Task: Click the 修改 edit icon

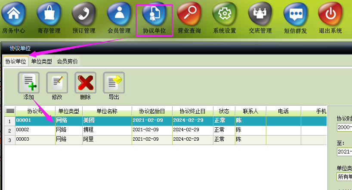Action: click(x=57, y=83)
